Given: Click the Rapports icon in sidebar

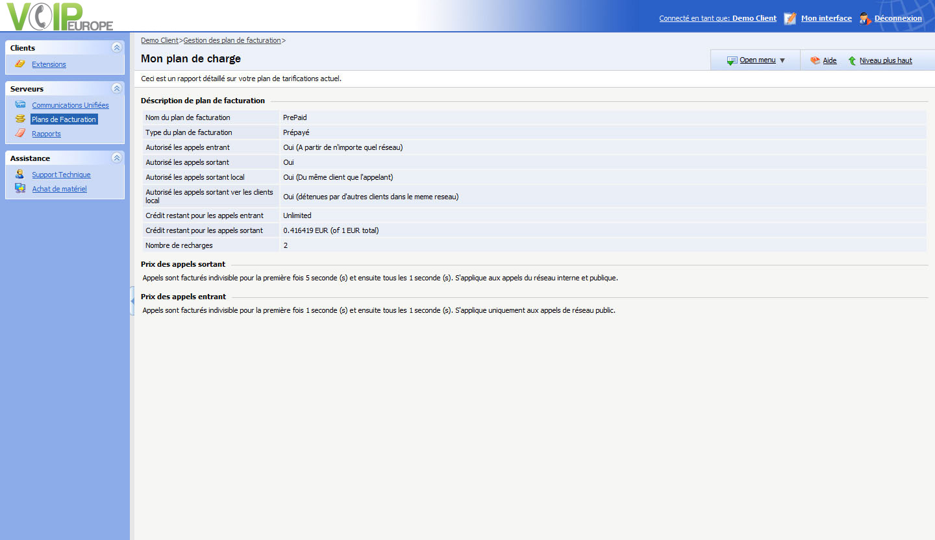Looking at the screenshot, I should pyautogui.click(x=20, y=134).
